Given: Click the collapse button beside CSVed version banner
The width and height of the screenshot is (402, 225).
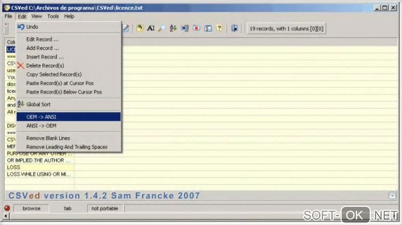Looking at the screenshot, I should 392,196.
